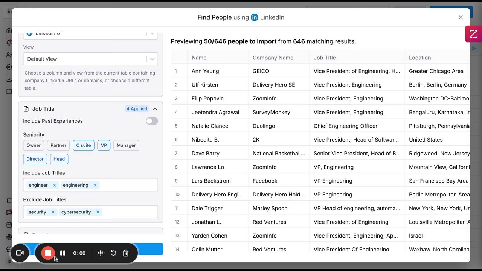Stop the screen recording
482x271 pixels.
click(x=48, y=253)
